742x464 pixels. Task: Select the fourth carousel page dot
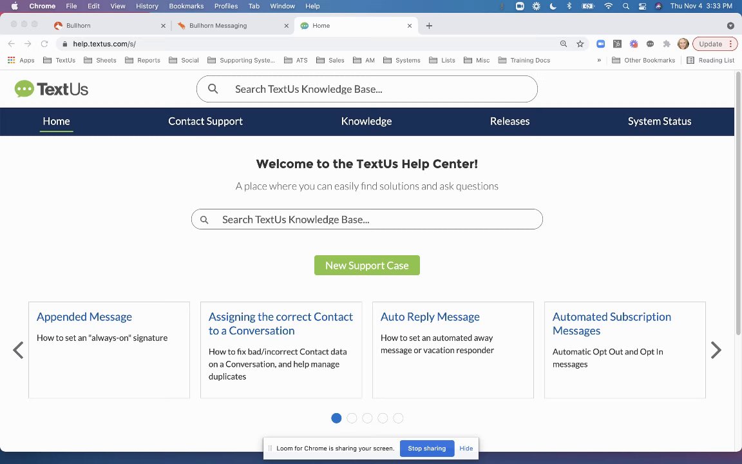coord(383,418)
